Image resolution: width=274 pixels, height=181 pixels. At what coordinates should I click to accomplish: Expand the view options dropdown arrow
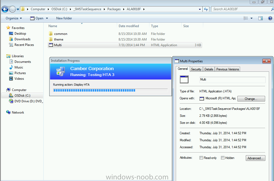251,18
